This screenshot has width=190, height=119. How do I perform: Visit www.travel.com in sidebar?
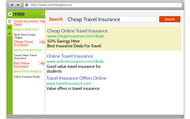click(26, 29)
